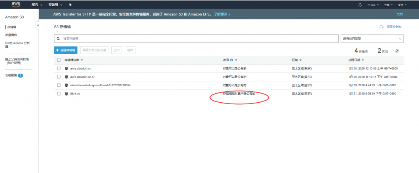Check the aws.cloudbin.cn row checkbox

click(59, 69)
